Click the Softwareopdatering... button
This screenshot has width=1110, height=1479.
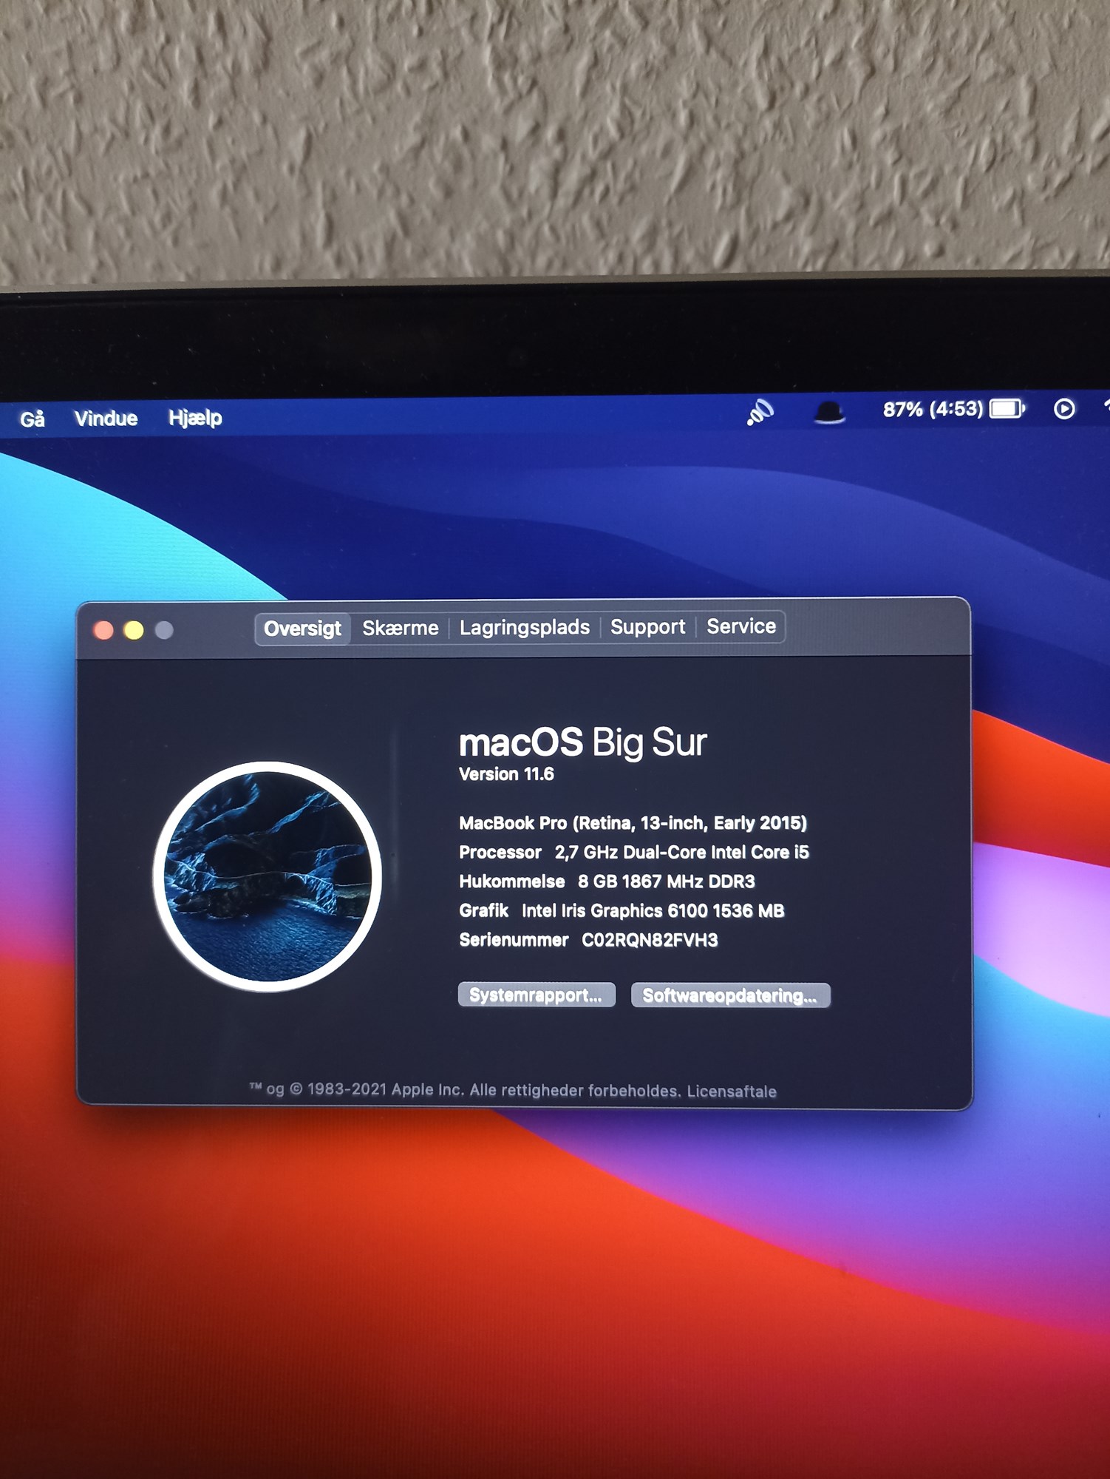(730, 995)
